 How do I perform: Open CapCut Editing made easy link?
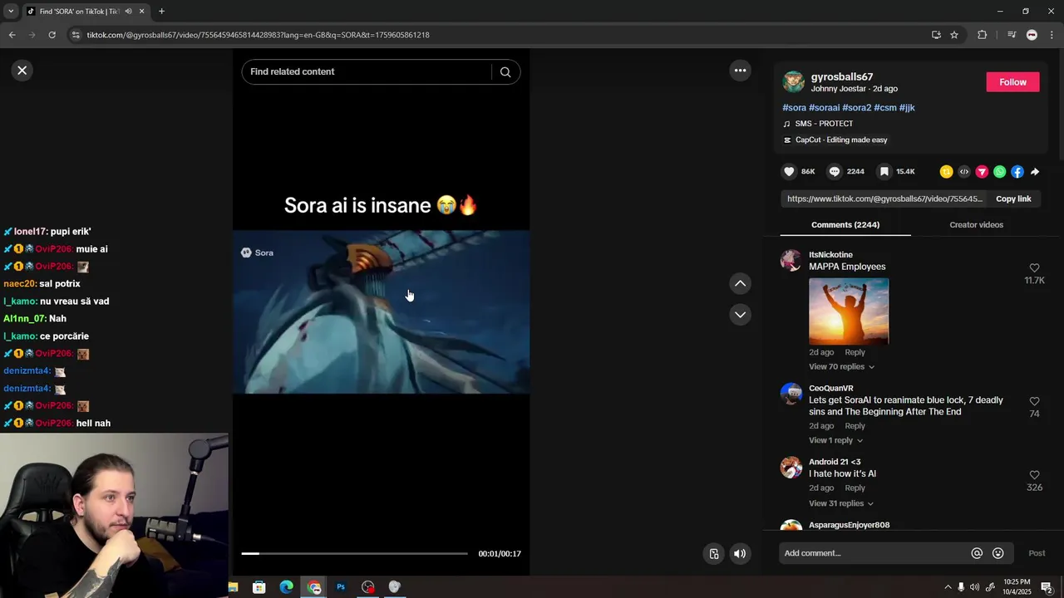tap(841, 140)
